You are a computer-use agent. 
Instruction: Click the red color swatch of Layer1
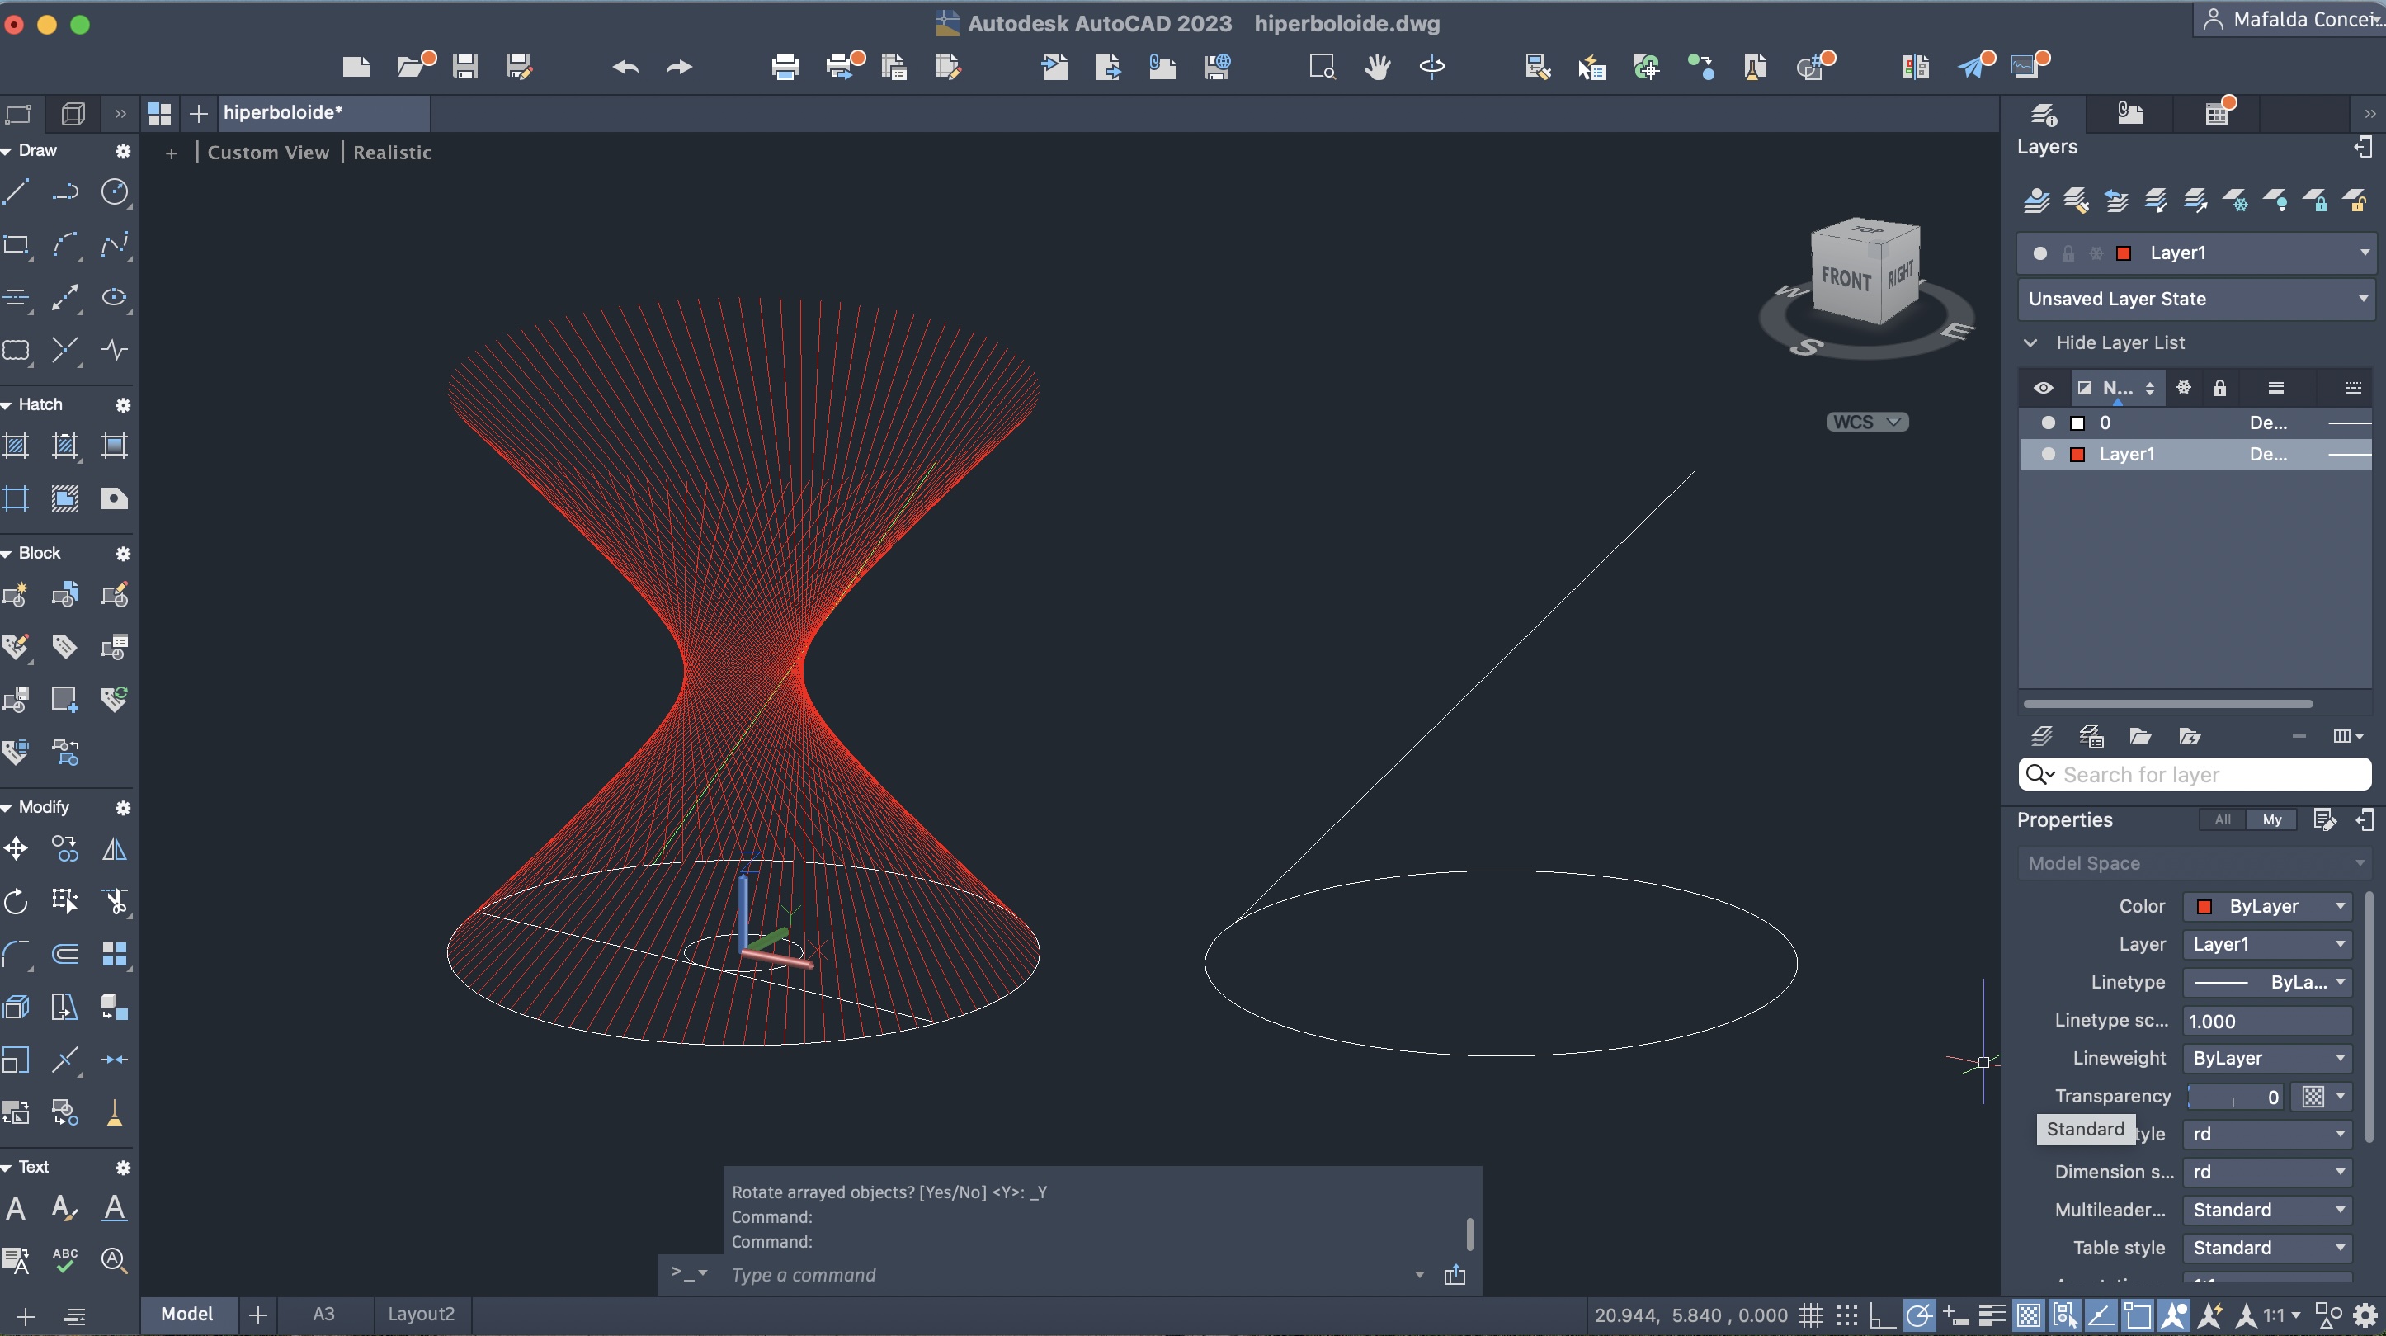coord(2077,454)
